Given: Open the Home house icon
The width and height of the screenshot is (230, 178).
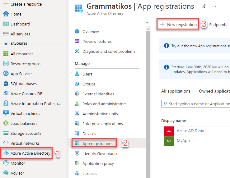Looking at the screenshot, I should (x=6, y=14).
